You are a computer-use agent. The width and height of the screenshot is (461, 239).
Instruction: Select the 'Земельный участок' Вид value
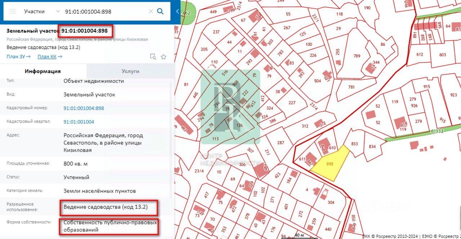[x=89, y=95]
